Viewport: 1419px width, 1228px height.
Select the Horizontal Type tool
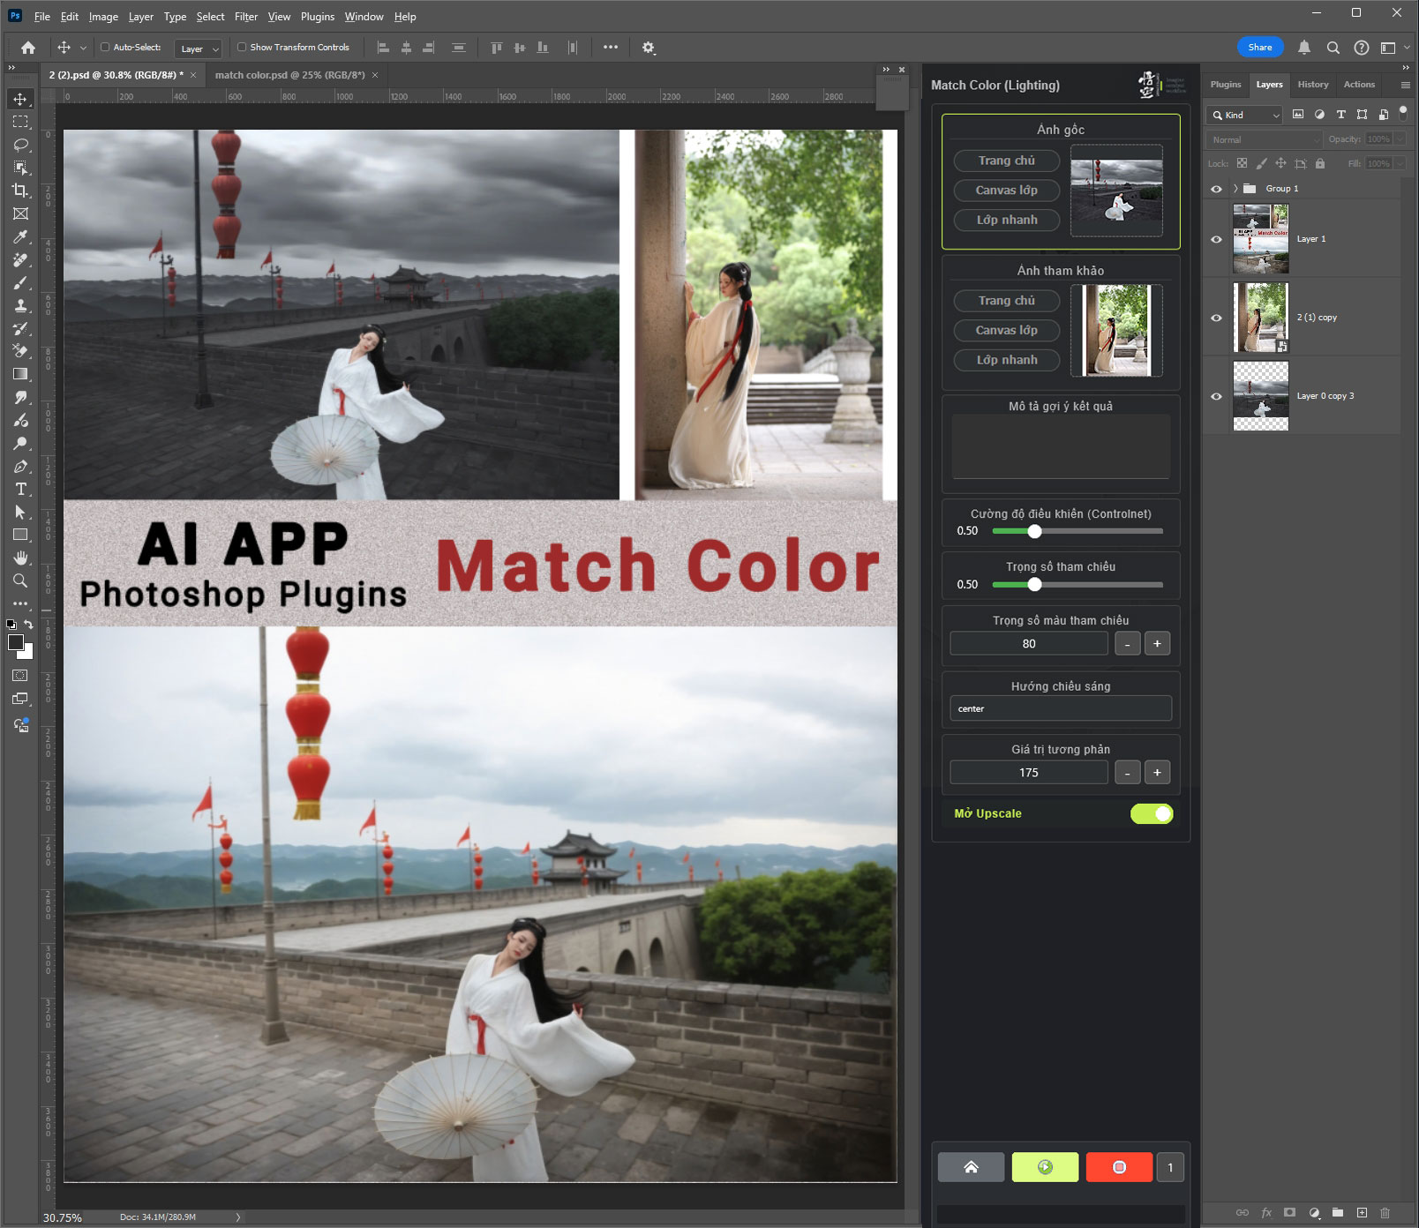20,489
